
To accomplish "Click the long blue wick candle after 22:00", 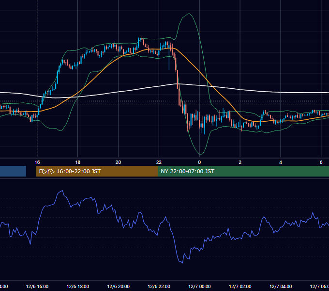I will pyautogui.click(x=169, y=55).
